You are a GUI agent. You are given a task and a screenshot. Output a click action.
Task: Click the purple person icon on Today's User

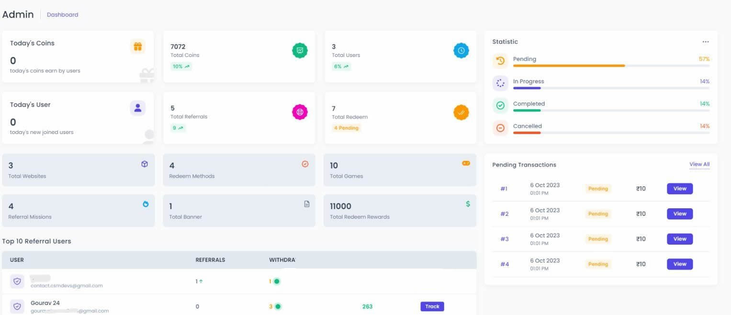click(137, 108)
